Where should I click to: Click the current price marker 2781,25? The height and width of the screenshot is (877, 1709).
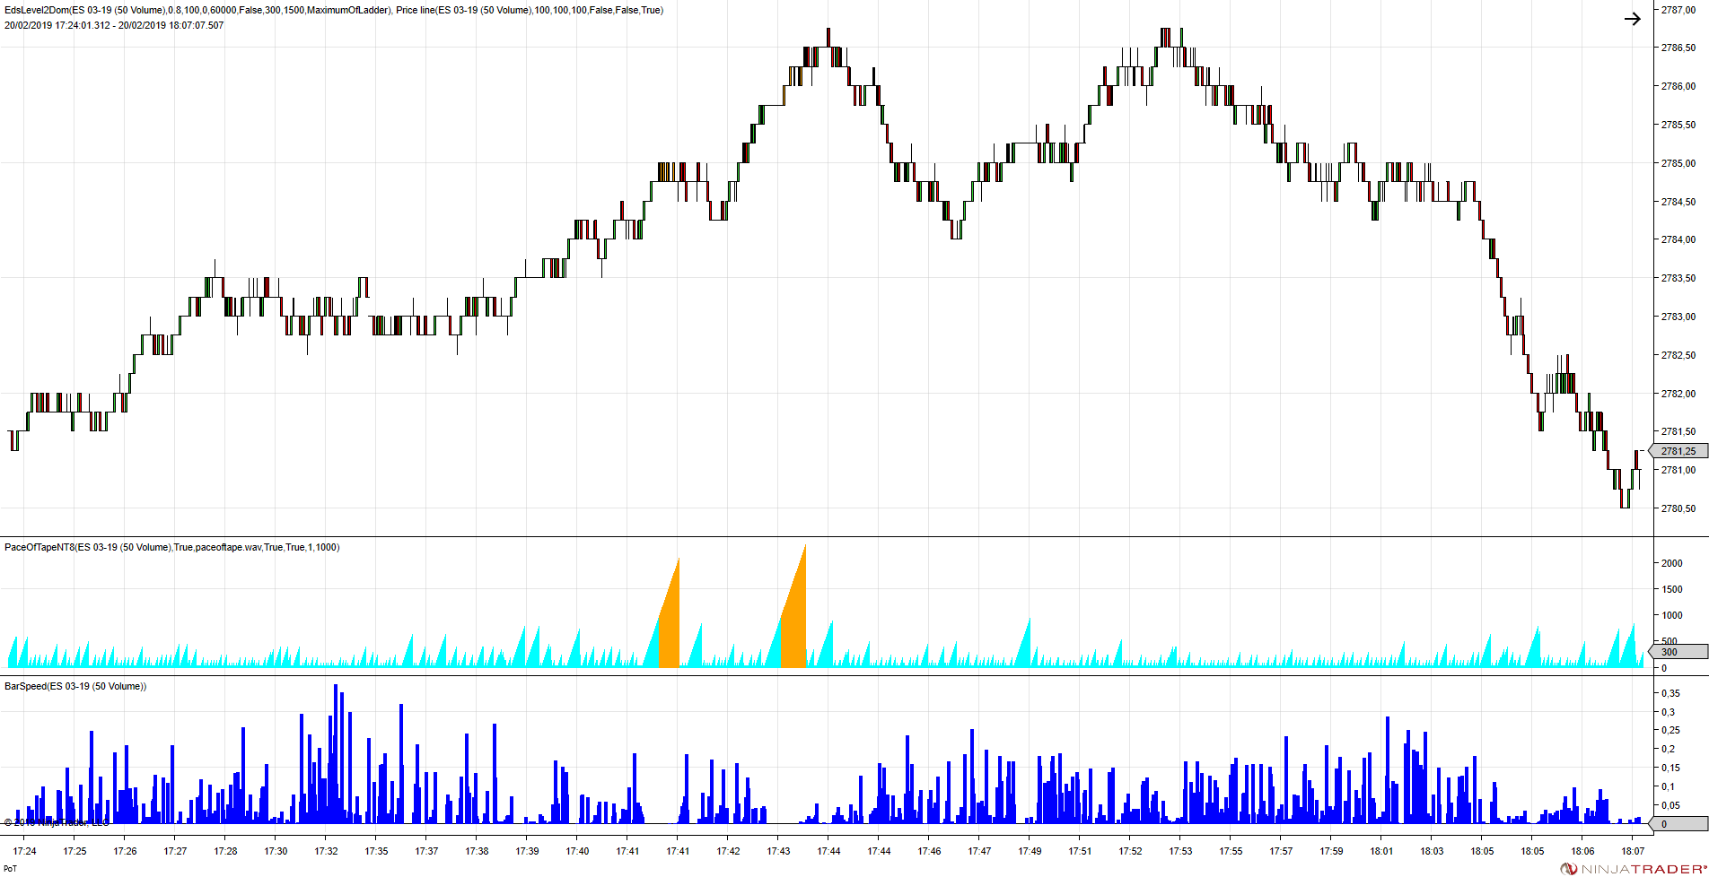point(1678,451)
